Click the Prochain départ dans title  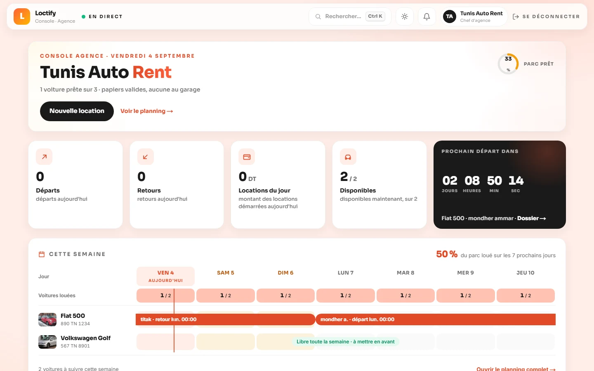click(x=480, y=151)
